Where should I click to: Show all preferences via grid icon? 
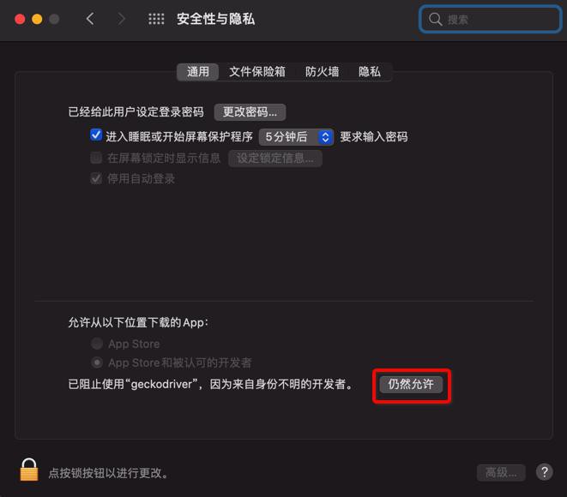point(156,19)
